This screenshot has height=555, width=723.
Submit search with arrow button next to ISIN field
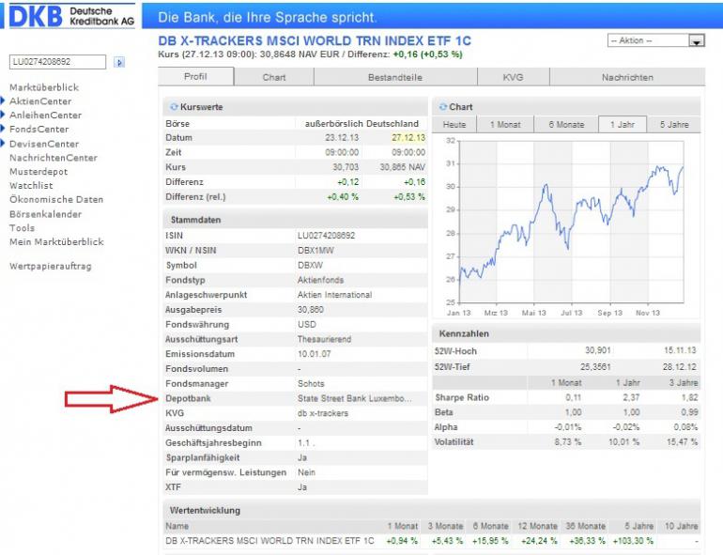[119, 62]
